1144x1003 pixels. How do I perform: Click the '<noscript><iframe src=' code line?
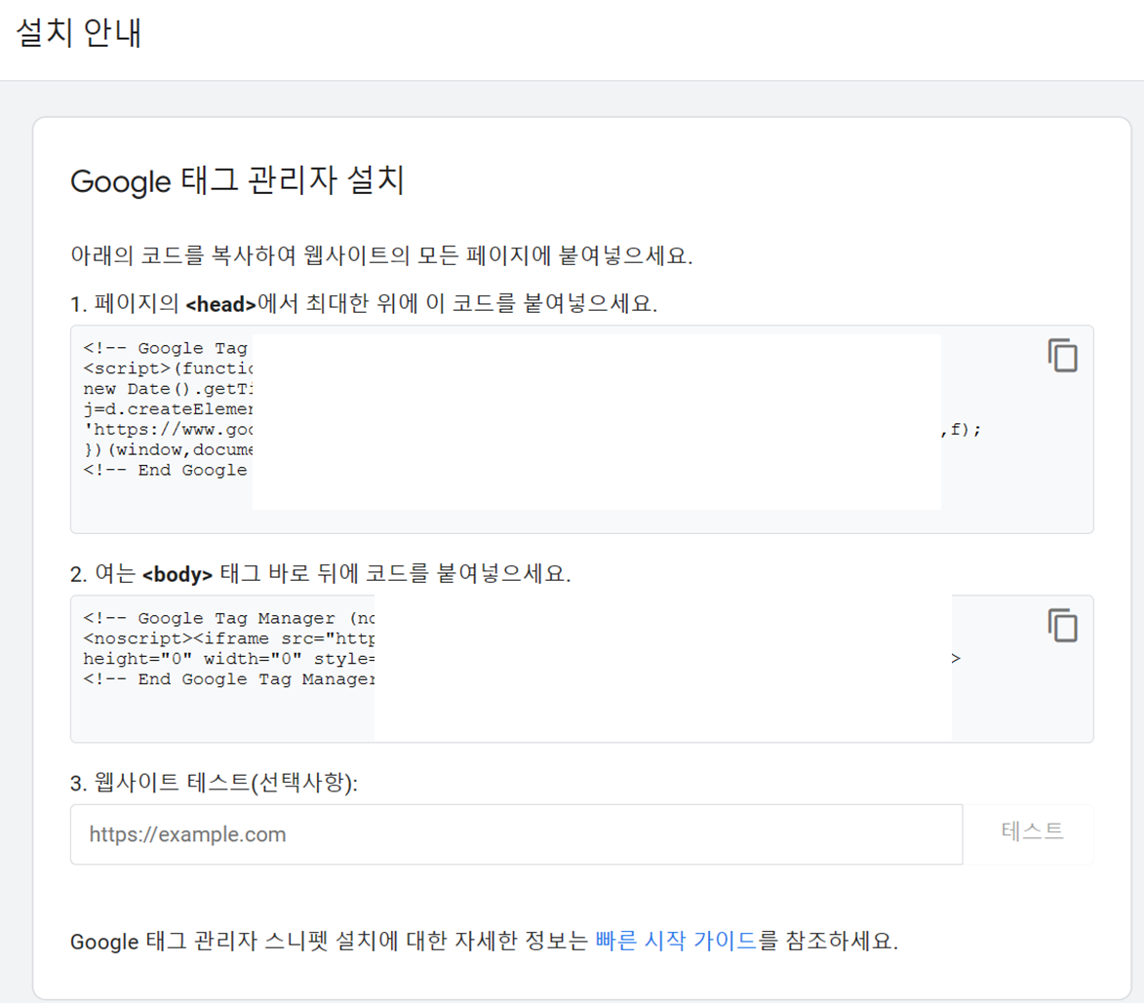(x=229, y=638)
